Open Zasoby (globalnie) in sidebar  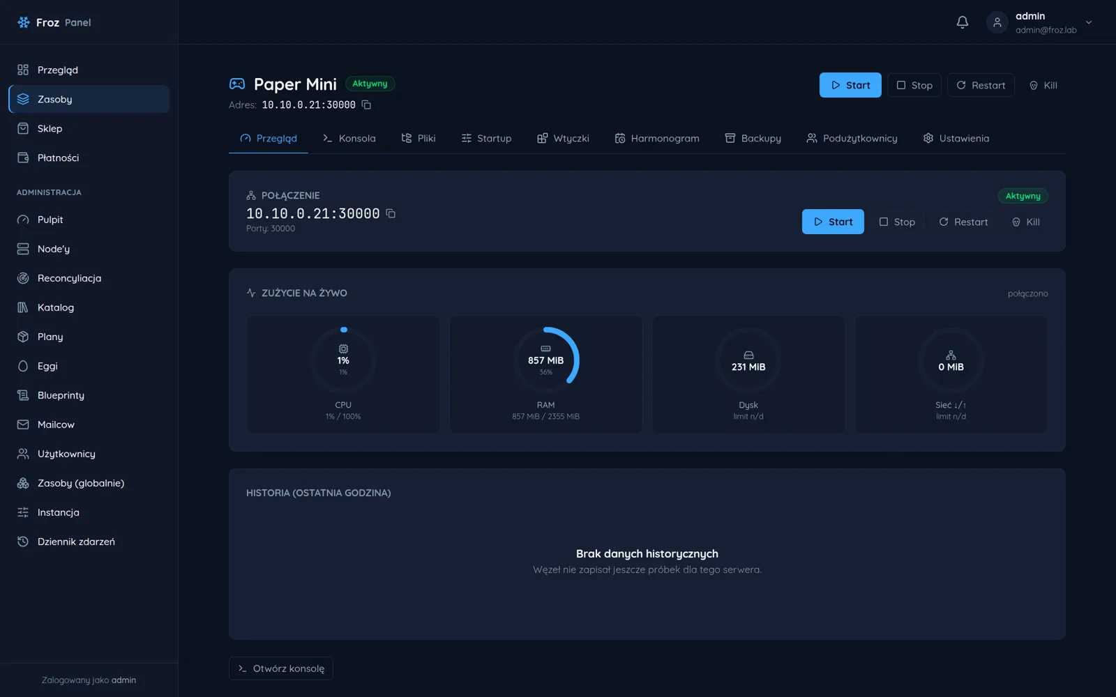coord(89,483)
